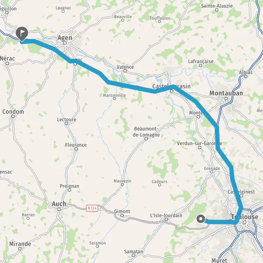Click the Valence town marker
This screenshot has width=263, height=263.
pos(125,71)
